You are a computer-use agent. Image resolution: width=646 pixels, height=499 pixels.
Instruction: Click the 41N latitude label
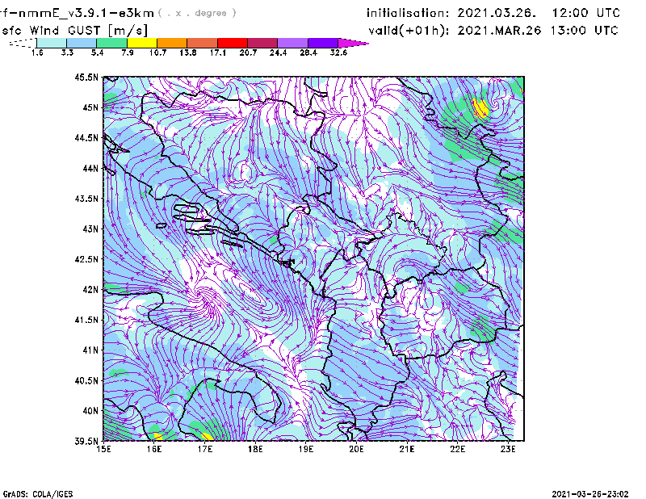tap(90, 350)
